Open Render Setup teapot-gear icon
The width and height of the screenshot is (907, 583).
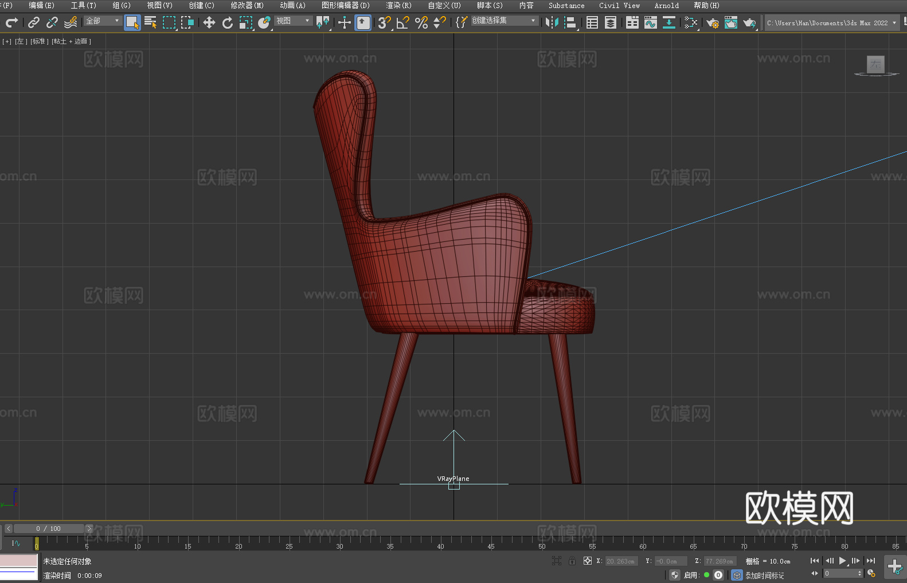(713, 23)
